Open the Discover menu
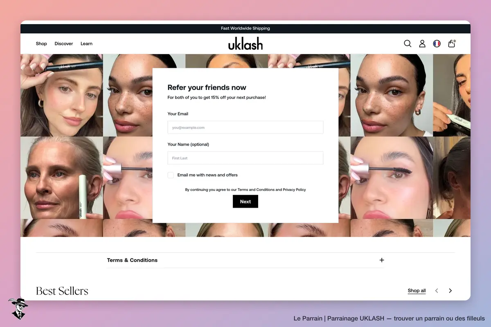Screen dimensions: 491x327 coord(64,44)
